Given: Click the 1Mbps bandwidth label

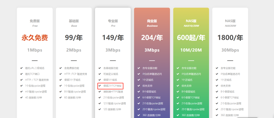Looking at the screenshot, I should [x=35, y=50].
